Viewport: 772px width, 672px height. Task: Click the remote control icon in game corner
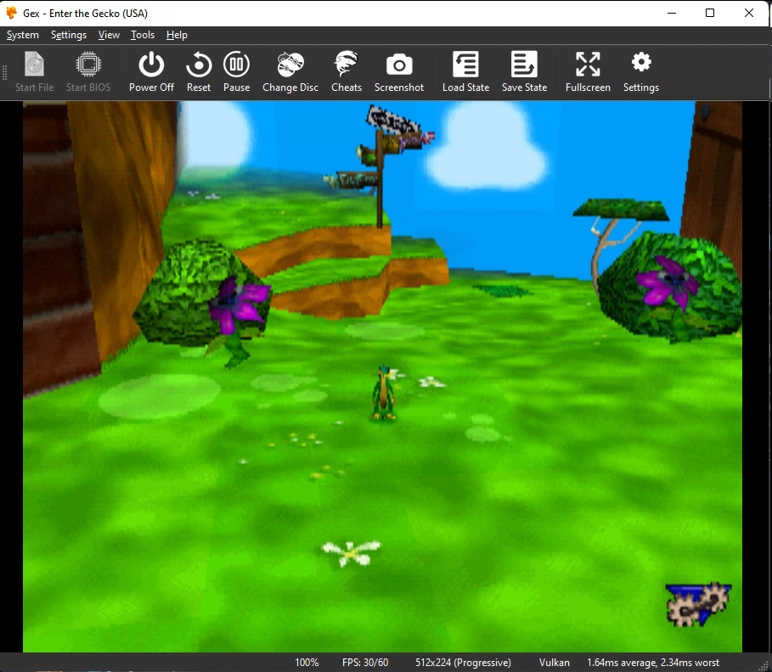coord(697,604)
